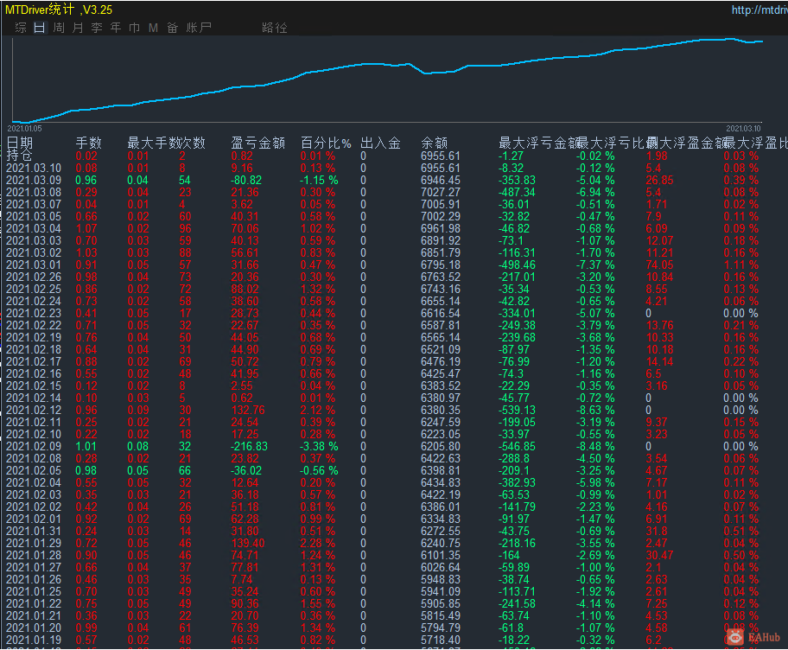Select the 2021.02.12 date row
This screenshot has height=650, width=788.
[x=33, y=410]
